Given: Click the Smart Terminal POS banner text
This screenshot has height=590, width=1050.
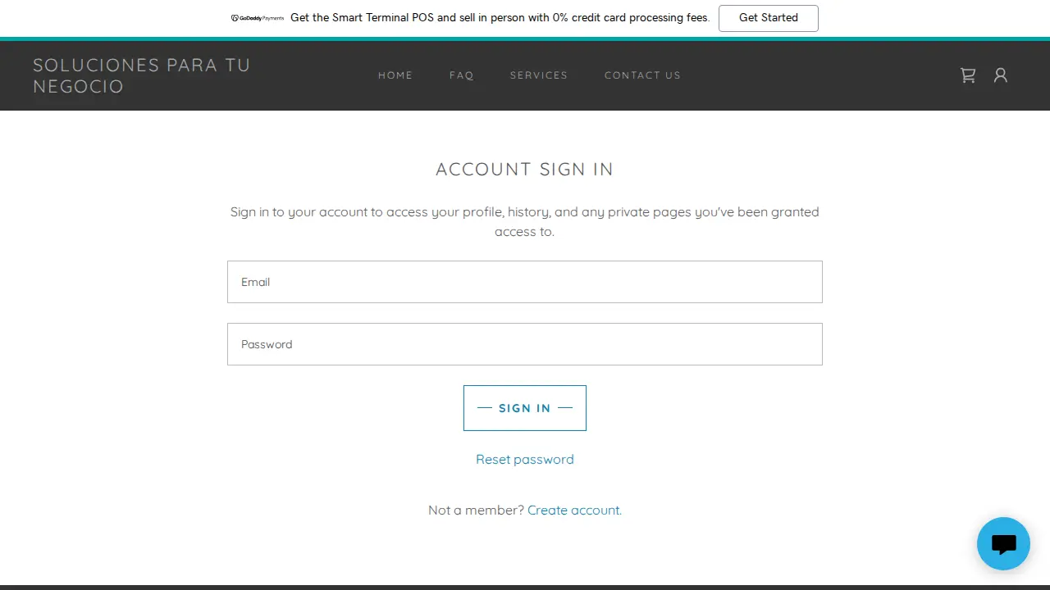Looking at the screenshot, I should tap(500, 17).
